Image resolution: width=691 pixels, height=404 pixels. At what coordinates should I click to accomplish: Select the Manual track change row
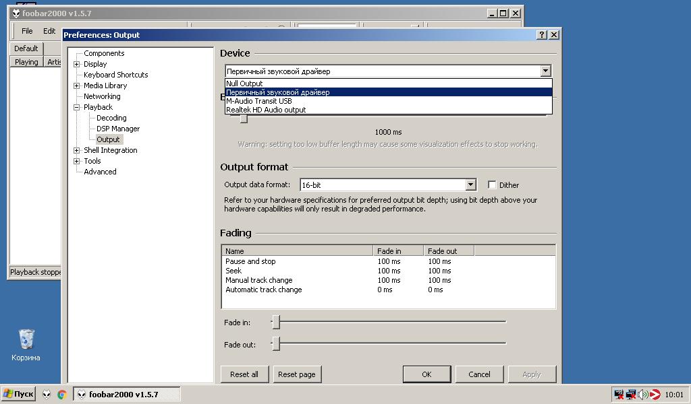click(388, 280)
